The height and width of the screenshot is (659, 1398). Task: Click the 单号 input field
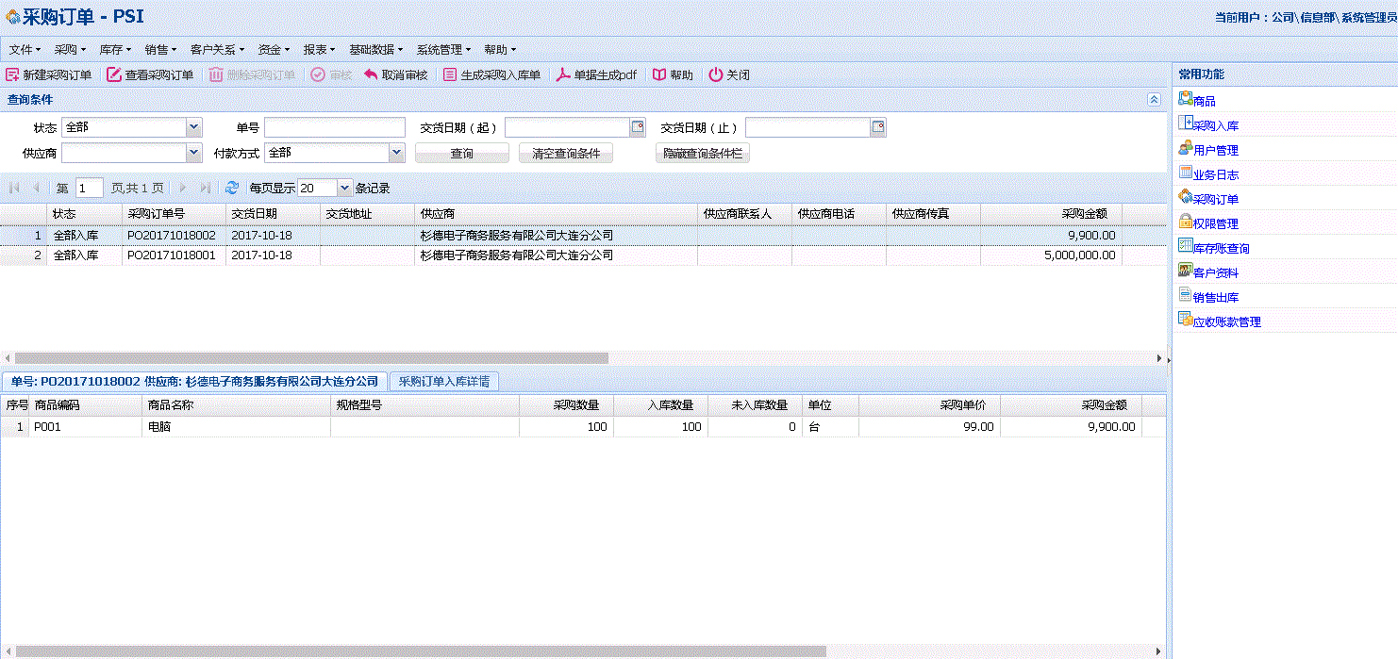tap(335, 127)
